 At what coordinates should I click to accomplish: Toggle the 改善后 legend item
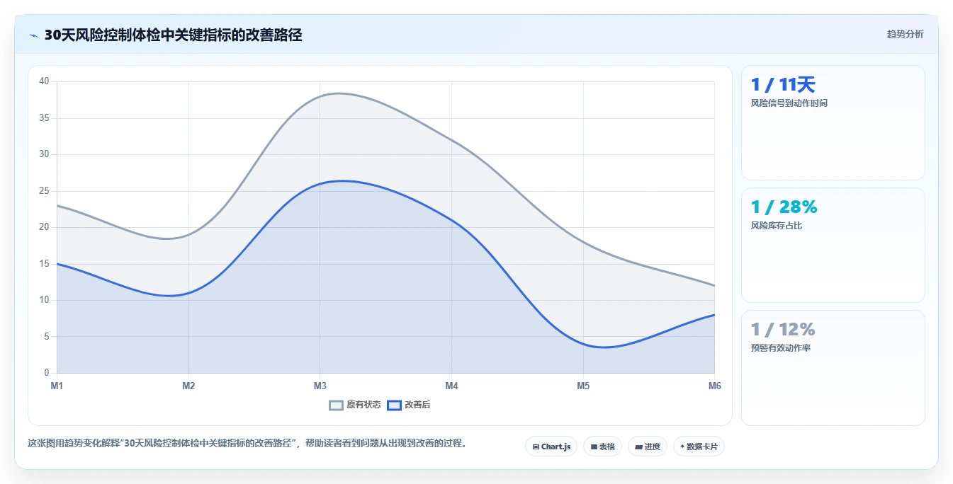pos(409,405)
